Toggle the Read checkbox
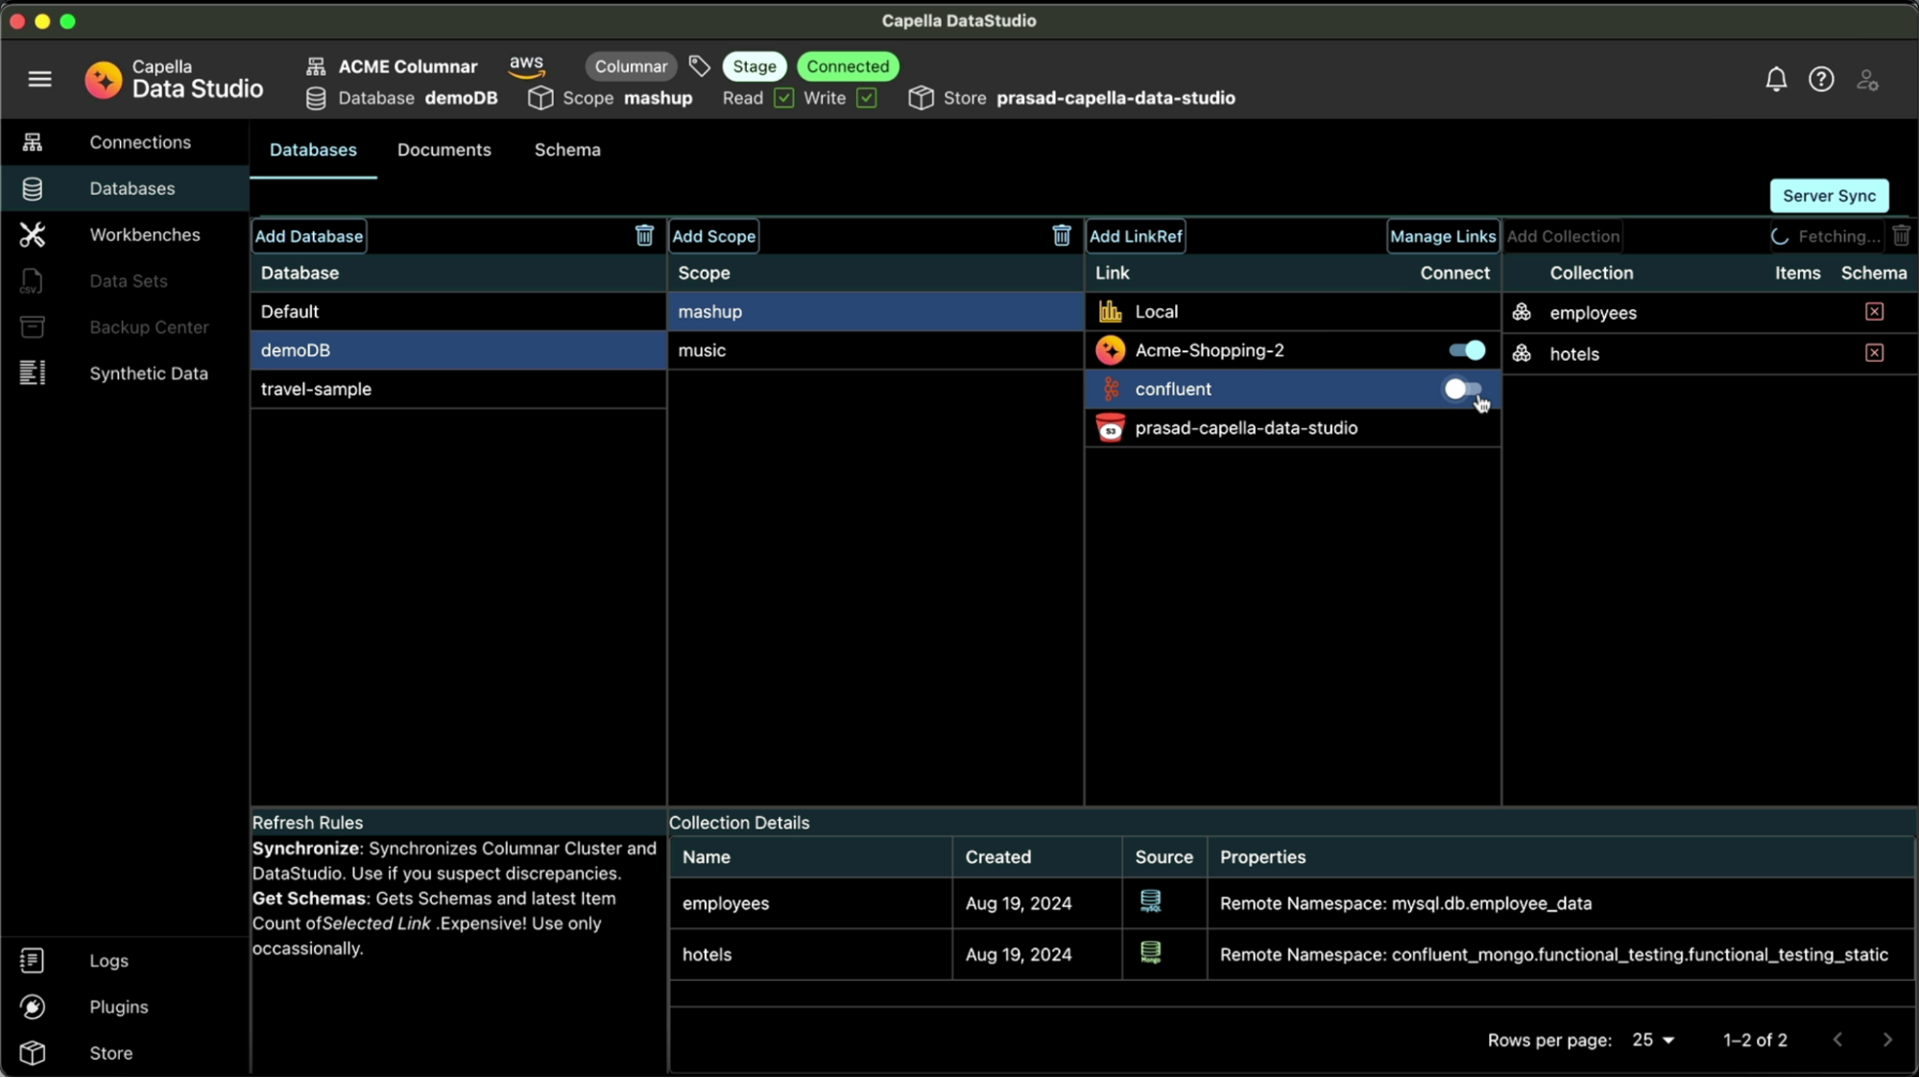Screen dimensions: 1919x1078 [x=783, y=98]
